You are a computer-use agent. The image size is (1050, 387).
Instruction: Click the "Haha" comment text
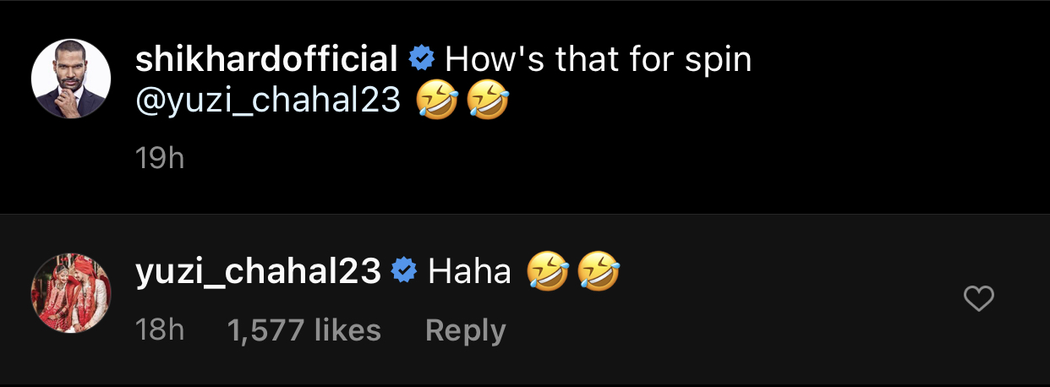coord(470,271)
